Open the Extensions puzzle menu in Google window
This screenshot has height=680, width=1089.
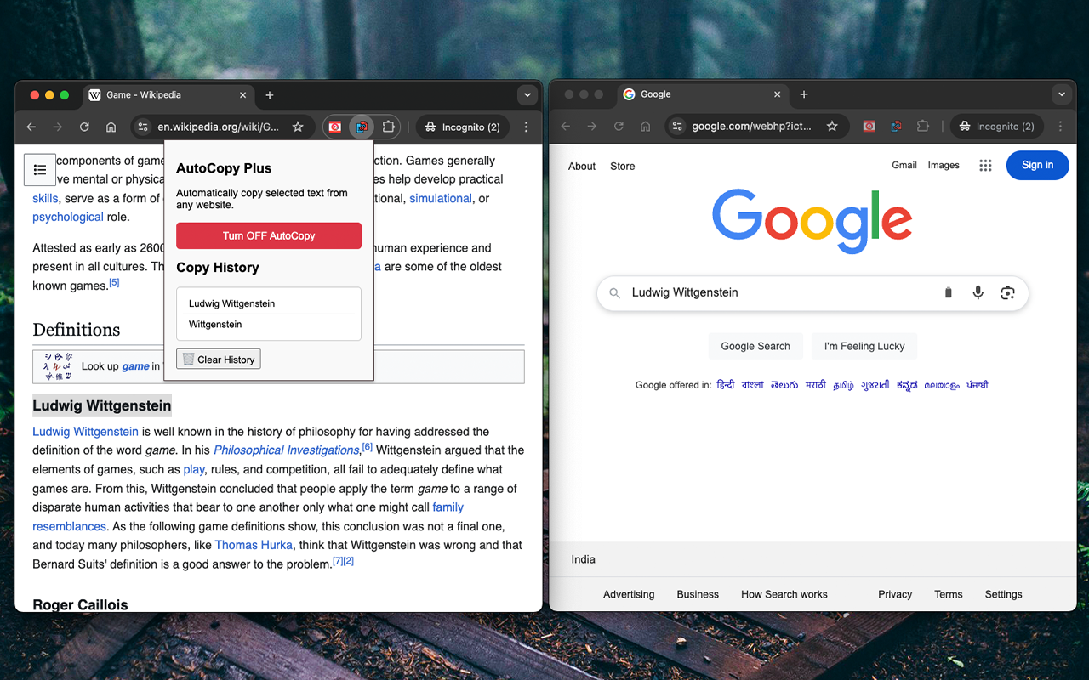tap(923, 127)
